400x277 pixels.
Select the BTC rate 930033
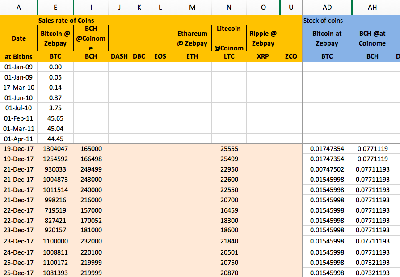click(55, 169)
